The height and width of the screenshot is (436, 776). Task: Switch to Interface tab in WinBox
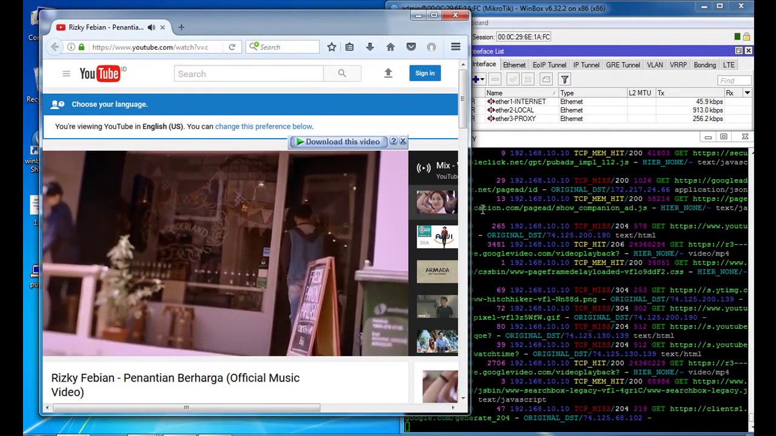(x=484, y=64)
